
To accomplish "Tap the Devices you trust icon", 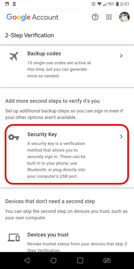I will tap(14, 237).
